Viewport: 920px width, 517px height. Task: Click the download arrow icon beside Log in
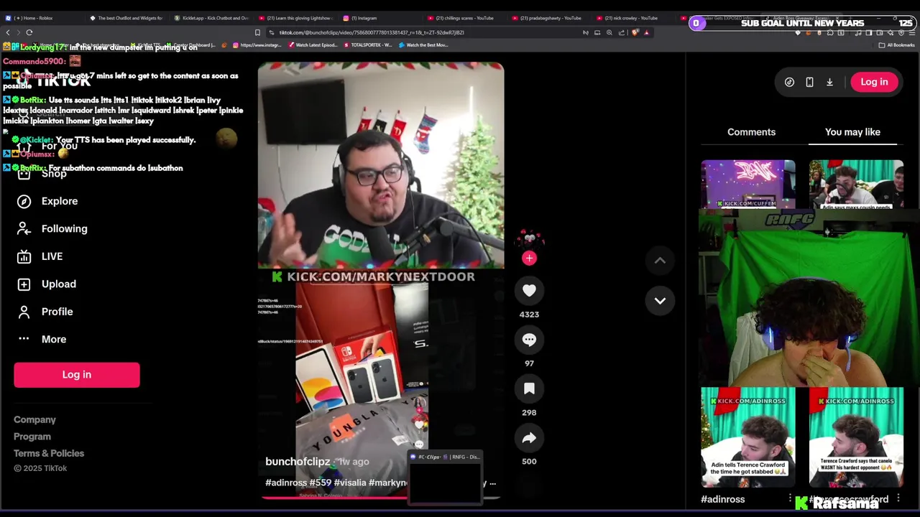pos(829,82)
